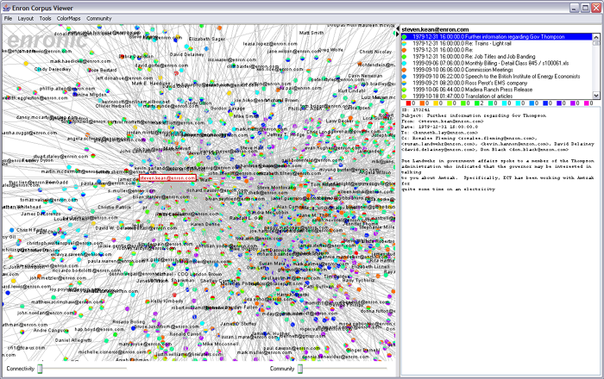Click the email message body text area
The image size is (604, 379).
[x=500, y=243]
